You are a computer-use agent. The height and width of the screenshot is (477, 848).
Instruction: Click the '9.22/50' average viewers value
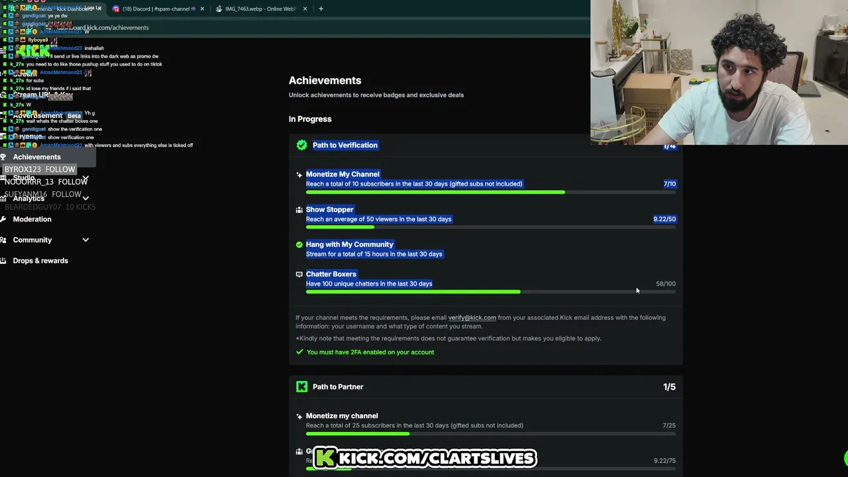[664, 219]
